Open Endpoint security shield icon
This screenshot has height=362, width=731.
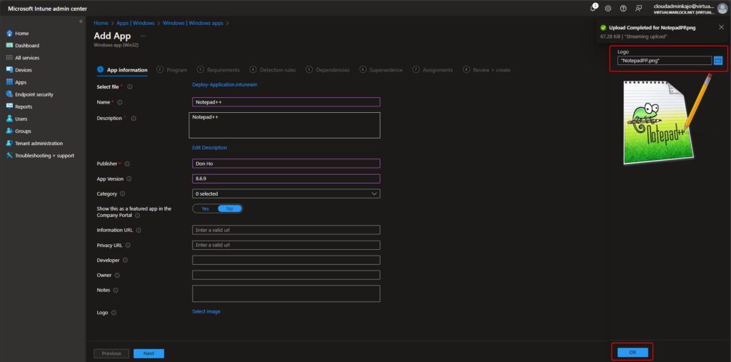point(9,94)
